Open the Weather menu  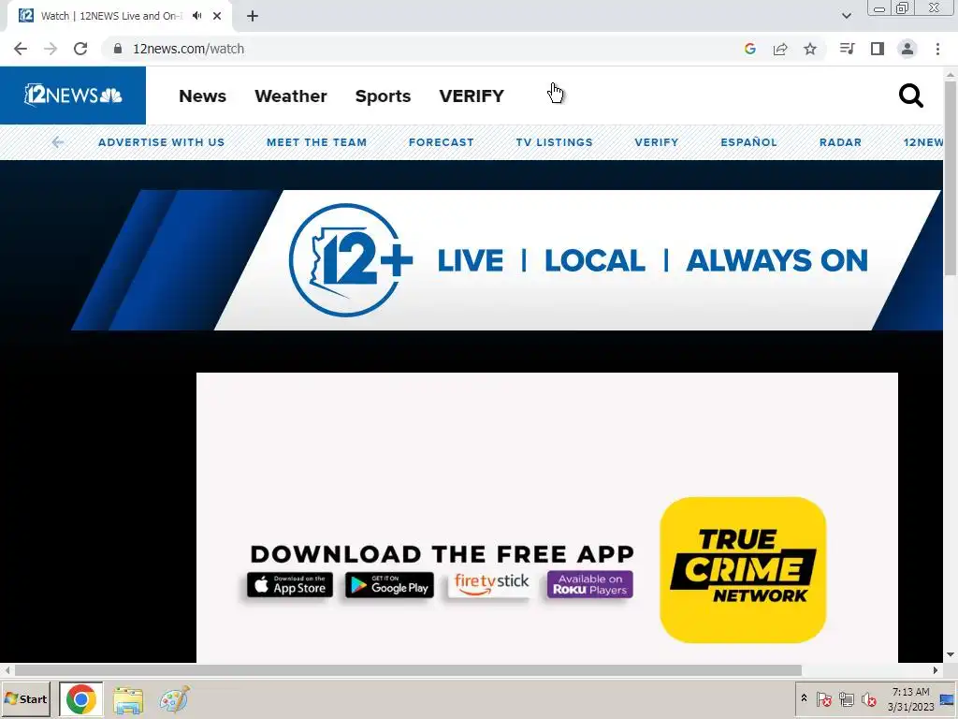click(x=291, y=96)
